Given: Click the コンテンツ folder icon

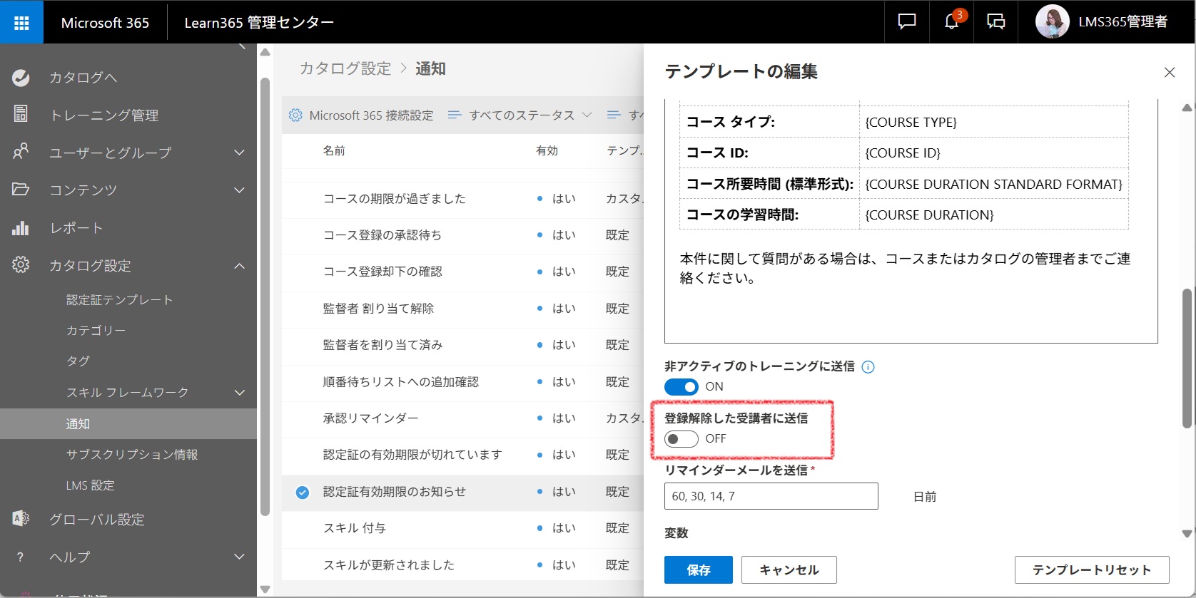Looking at the screenshot, I should pos(21,190).
